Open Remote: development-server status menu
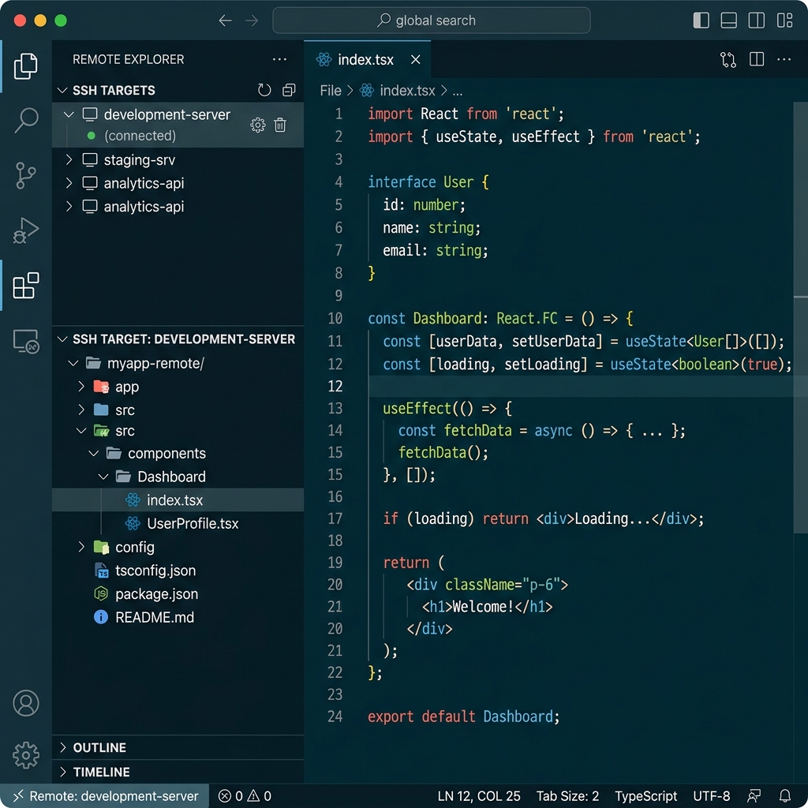This screenshot has height=808, width=808. tap(105, 795)
